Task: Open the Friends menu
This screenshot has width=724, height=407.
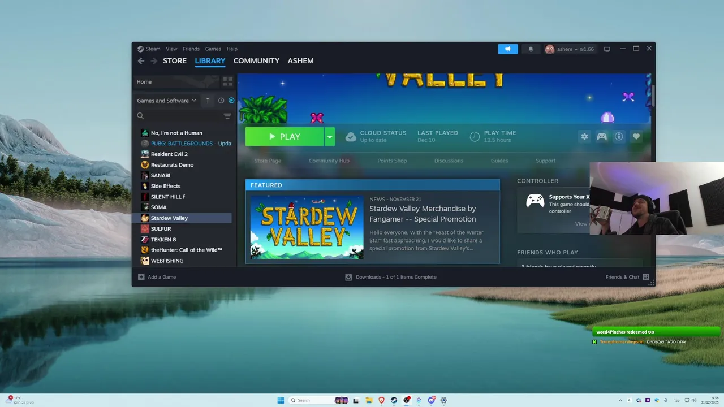Action: point(191,49)
